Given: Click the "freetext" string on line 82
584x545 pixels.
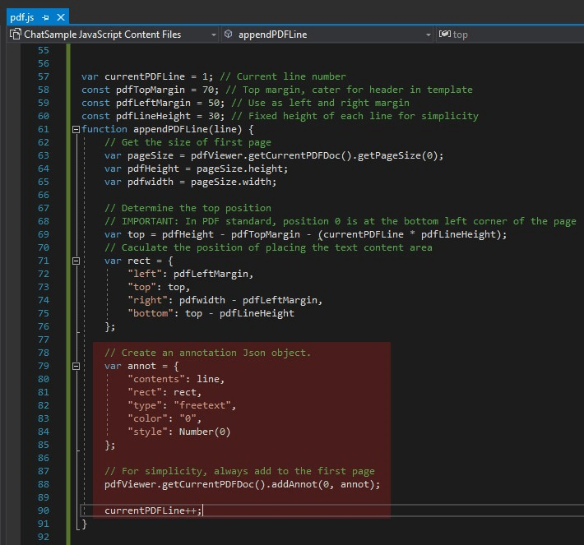Looking at the screenshot, I should point(202,405).
